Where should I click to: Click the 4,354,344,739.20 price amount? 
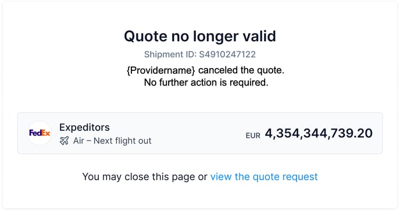[x=319, y=133]
